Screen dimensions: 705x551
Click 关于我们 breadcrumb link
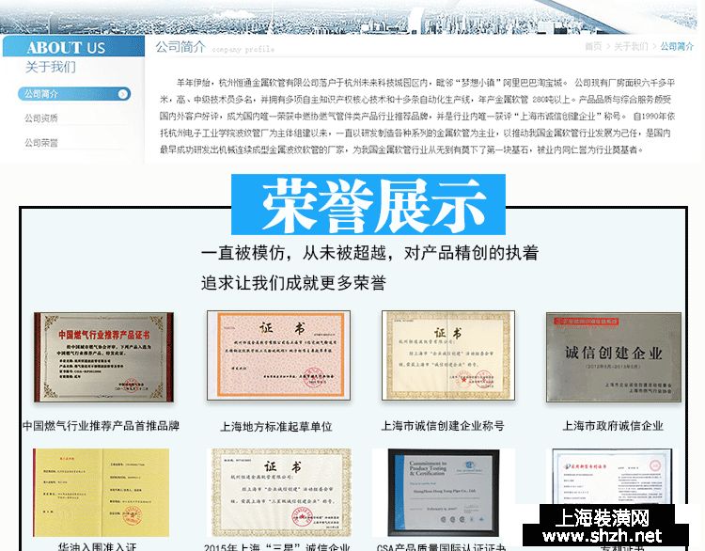(631, 46)
